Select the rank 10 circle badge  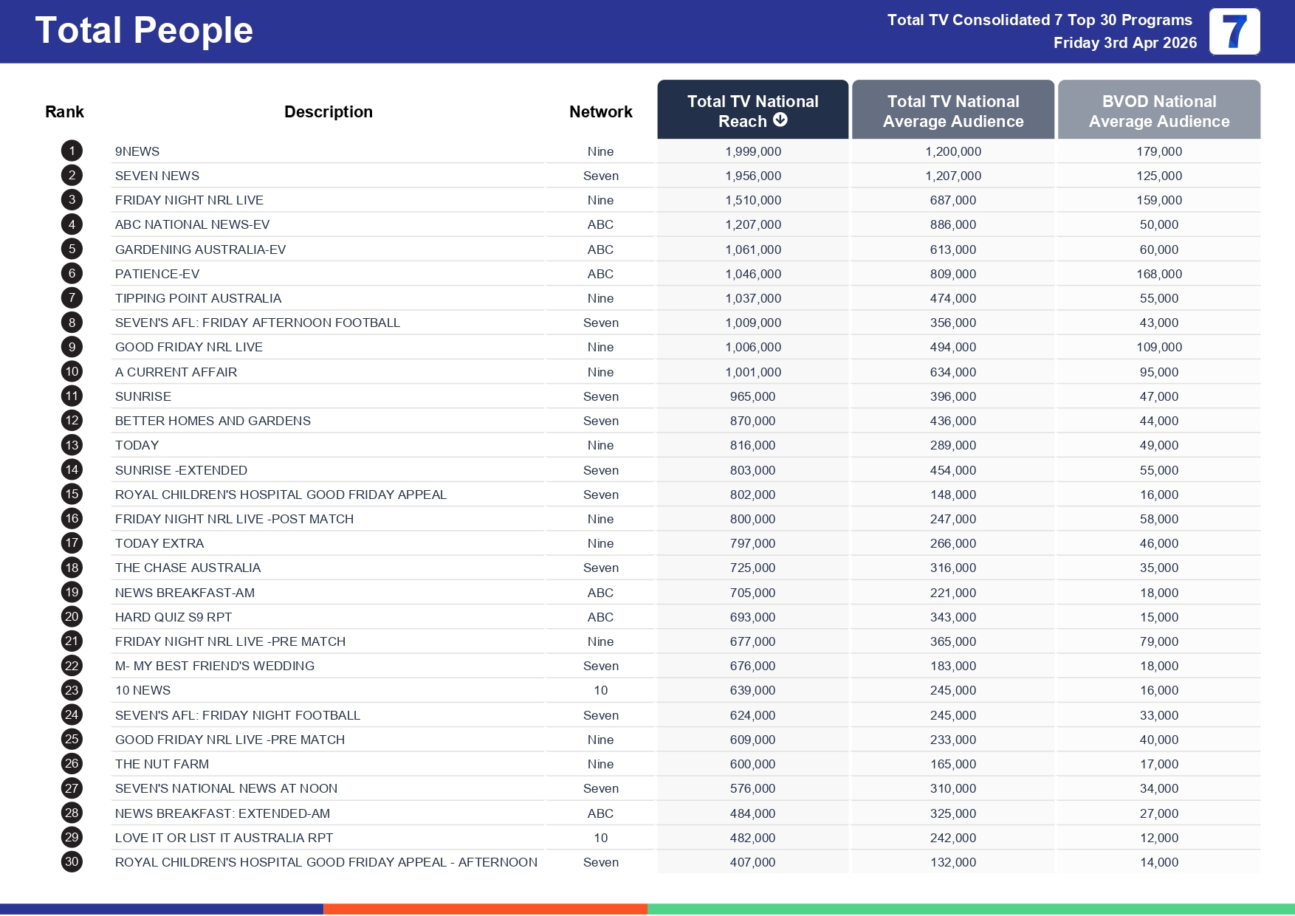[x=72, y=372]
